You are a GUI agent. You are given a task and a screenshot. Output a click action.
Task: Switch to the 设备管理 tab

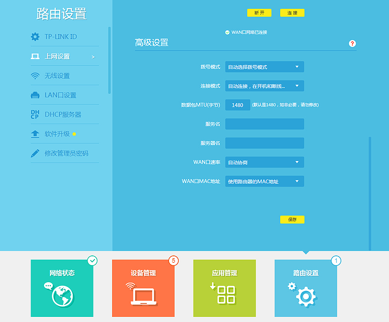[x=144, y=288]
